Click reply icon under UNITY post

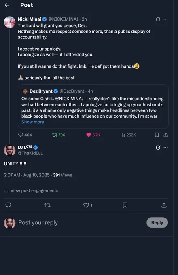point(8,205)
